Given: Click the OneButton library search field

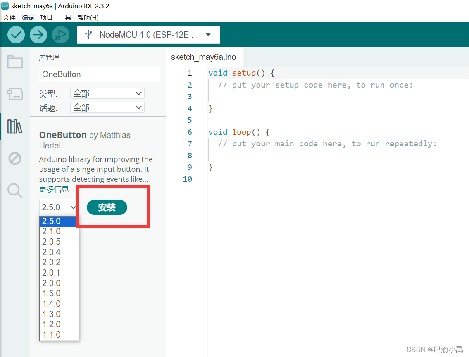Looking at the screenshot, I should [100, 74].
